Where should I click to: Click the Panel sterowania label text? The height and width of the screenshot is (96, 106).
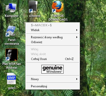12,42
